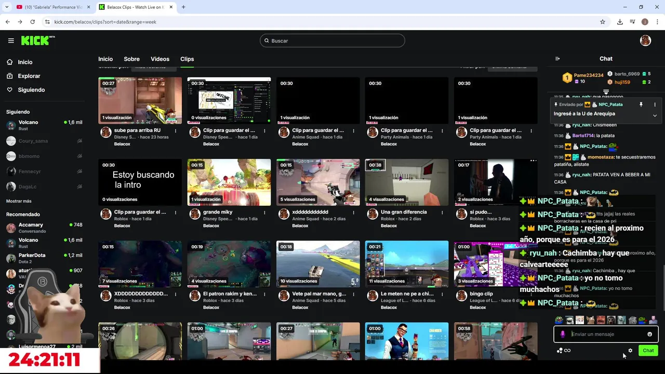The width and height of the screenshot is (665, 374).
Task: Open Explorar in sidebar
Action: point(23,76)
